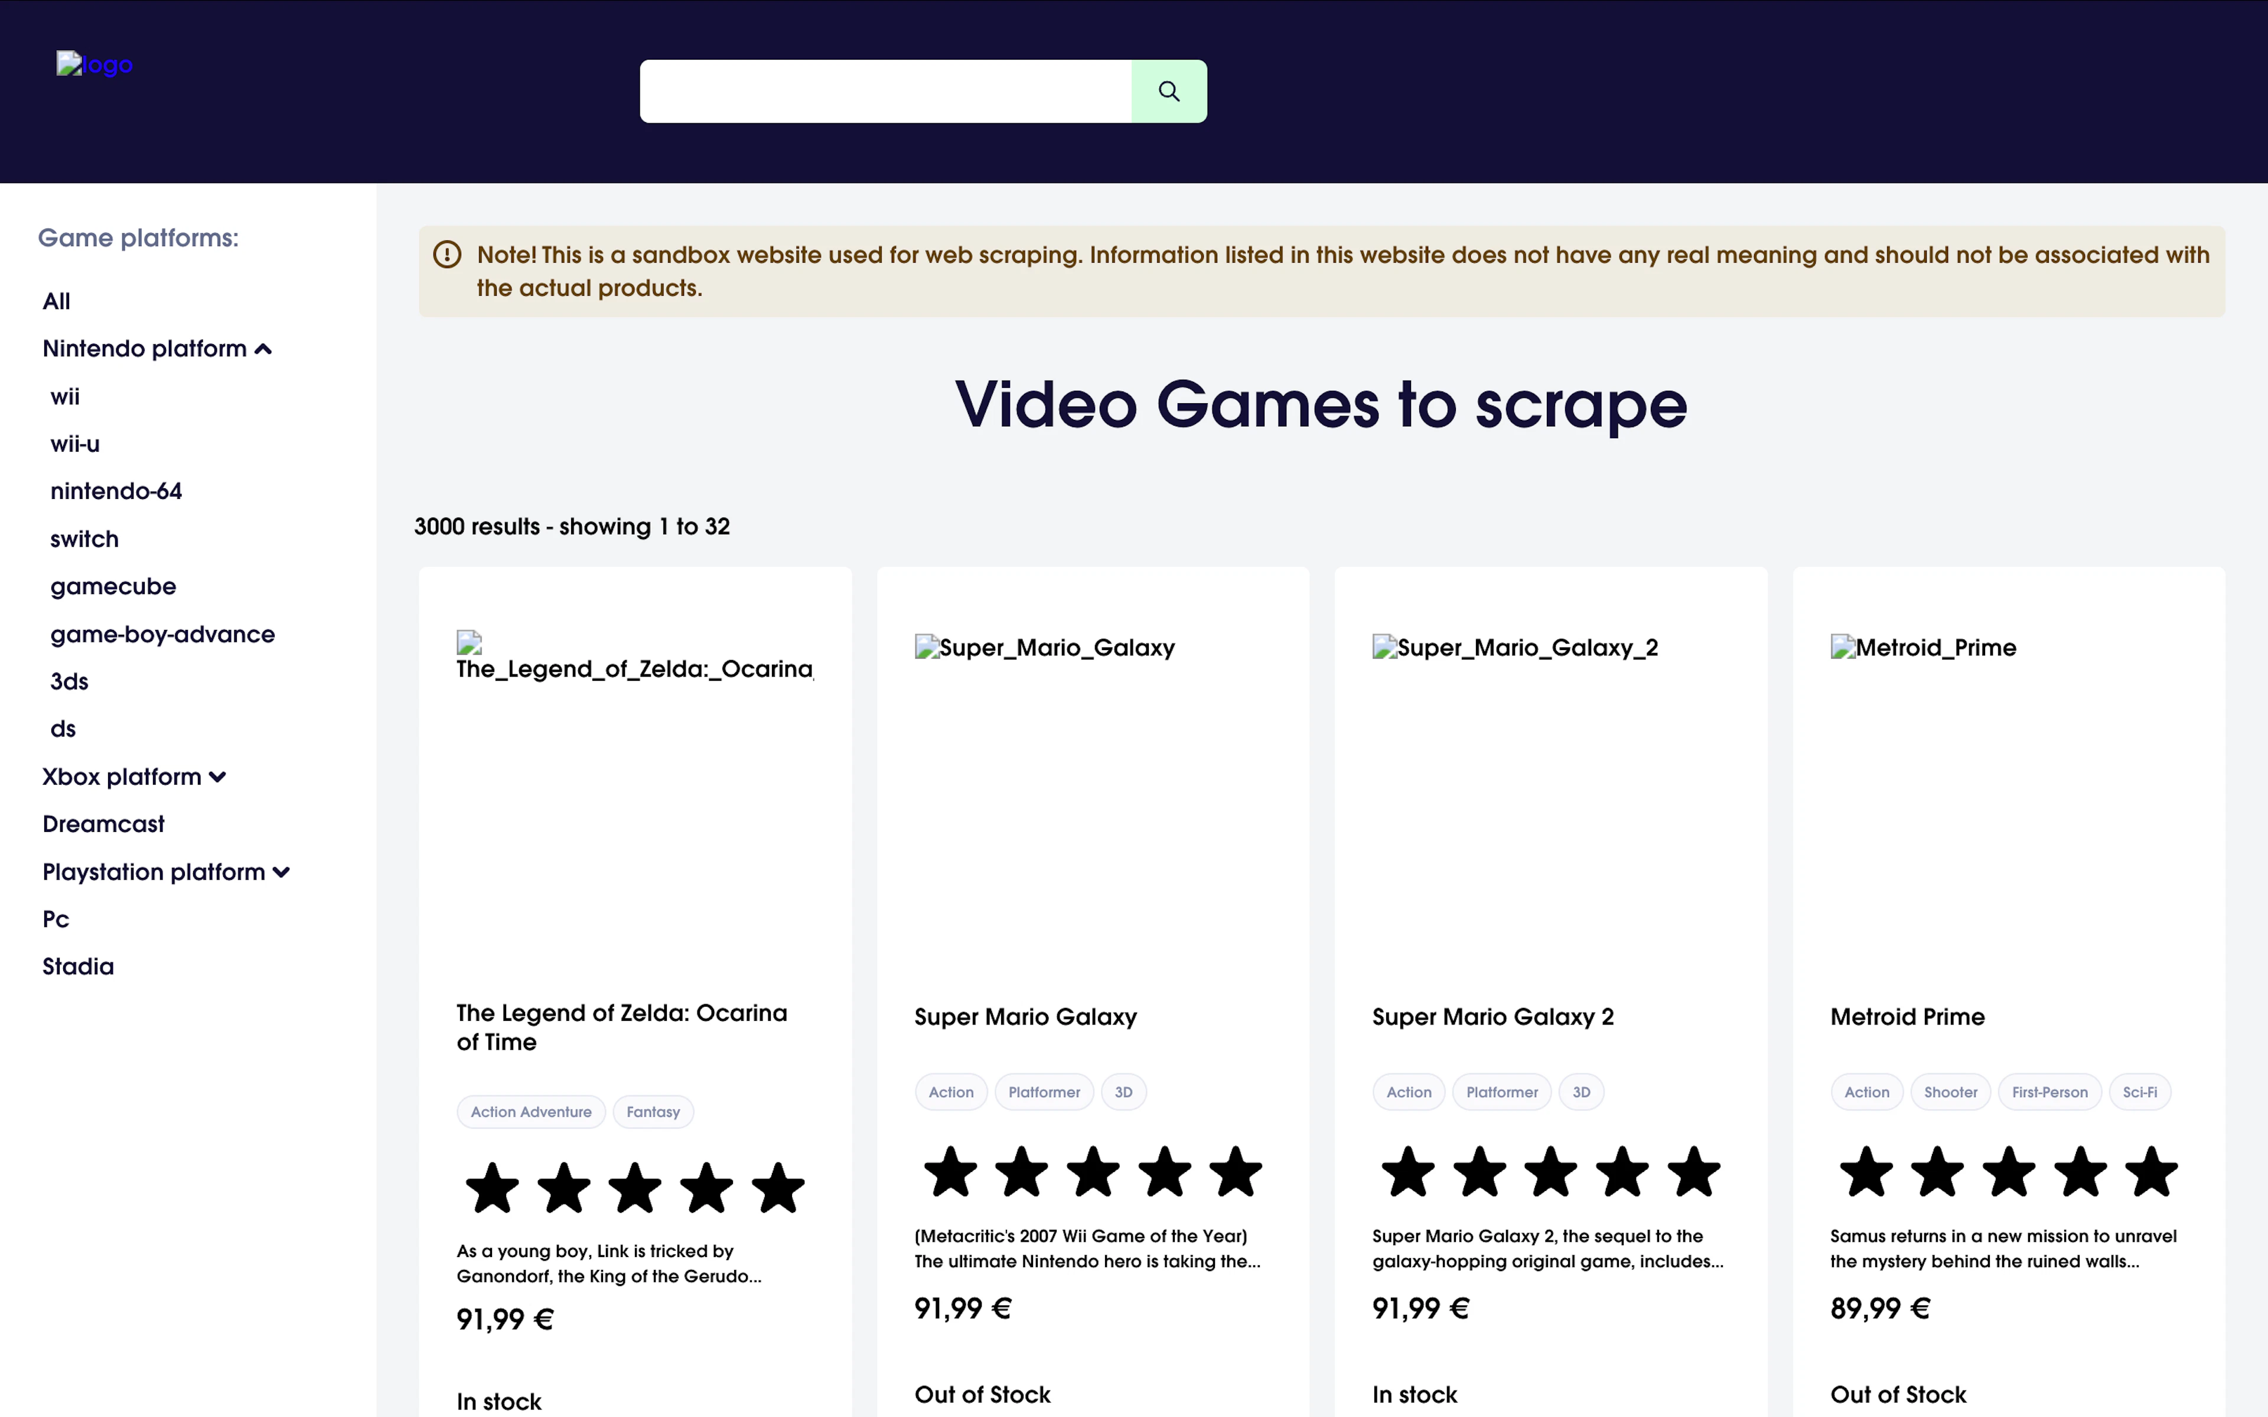Click the fifth rating star on Zelda card
Viewport: 2268px width, 1417px height.
coord(778,1189)
